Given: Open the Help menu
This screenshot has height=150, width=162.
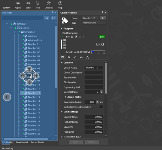Looking at the screenshot, I should point(60,5).
